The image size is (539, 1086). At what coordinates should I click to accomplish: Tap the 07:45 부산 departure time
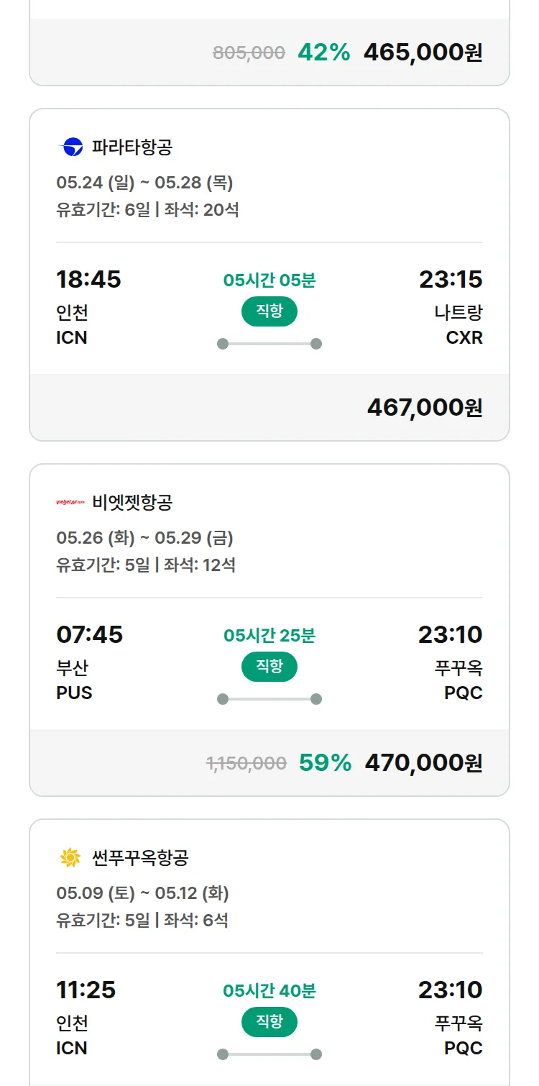pyautogui.click(x=89, y=634)
